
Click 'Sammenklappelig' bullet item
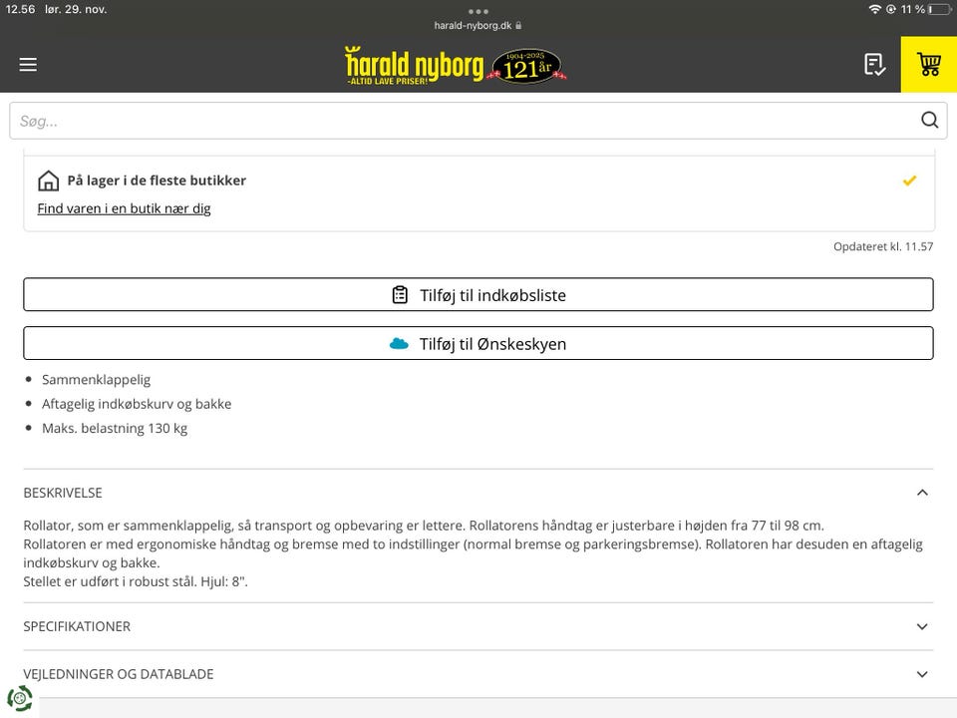pos(96,380)
